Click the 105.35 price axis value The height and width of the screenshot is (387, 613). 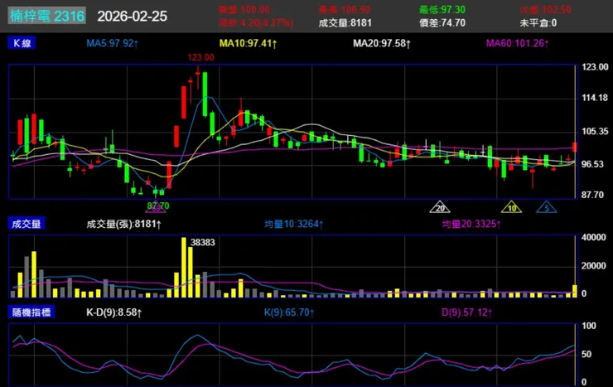pyautogui.click(x=595, y=131)
